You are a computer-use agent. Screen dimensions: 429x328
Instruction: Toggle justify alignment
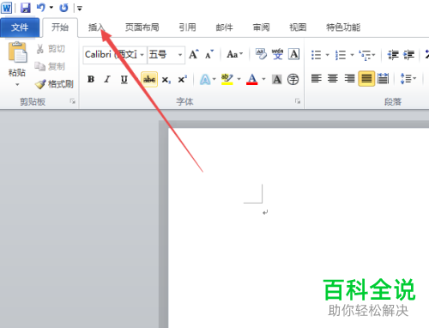[x=366, y=78]
